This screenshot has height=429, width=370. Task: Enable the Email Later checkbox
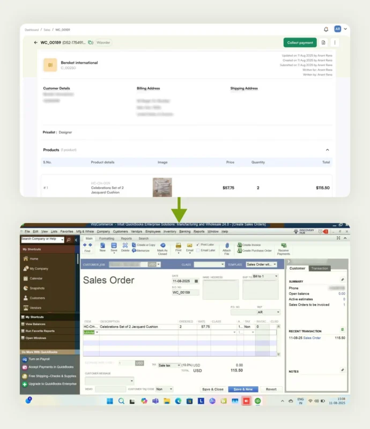[198, 250]
